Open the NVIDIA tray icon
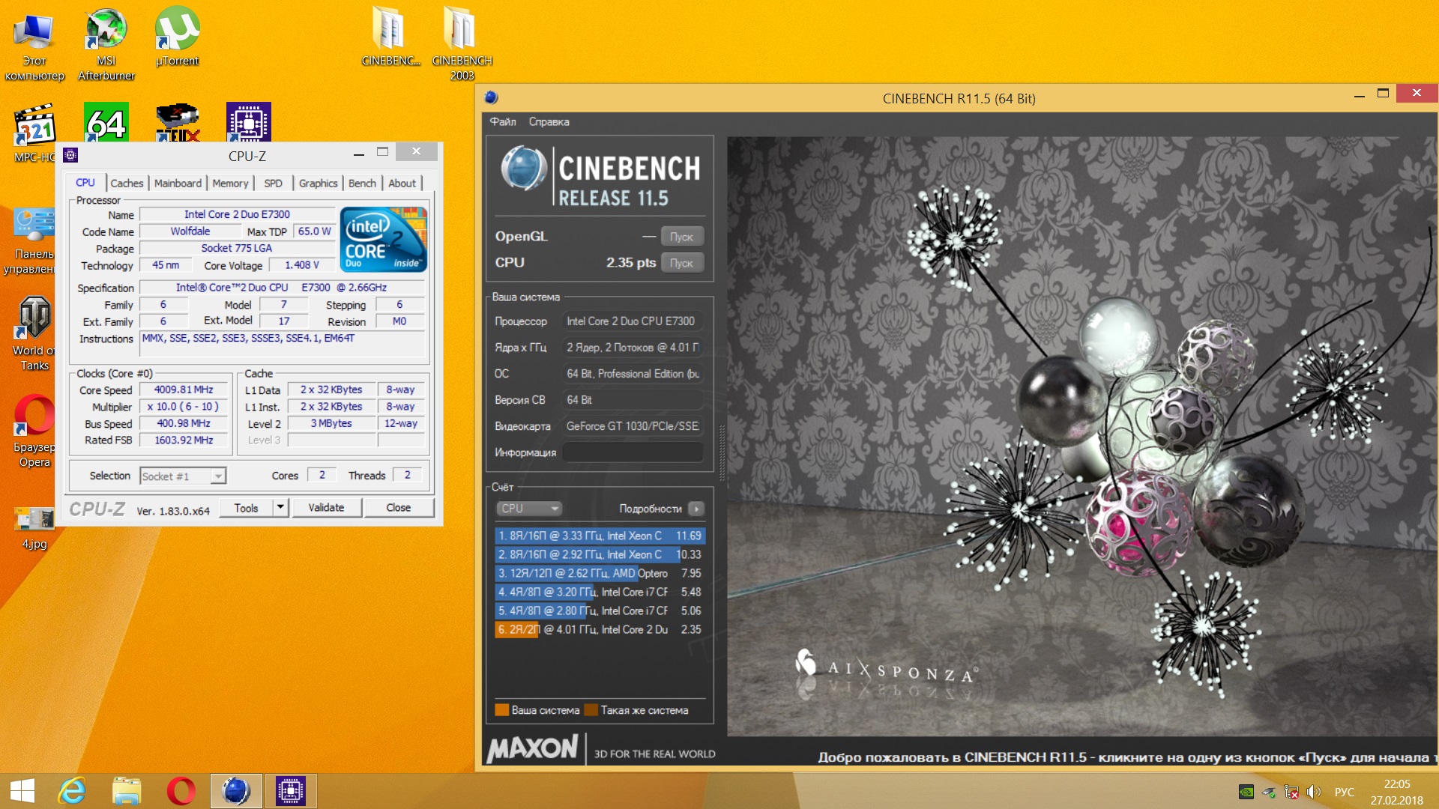The height and width of the screenshot is (809, 1439). click(1246, 792)
